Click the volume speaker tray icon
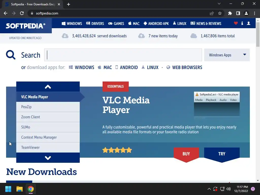Viewport: 260px width, 195px height. coord(229,189)
